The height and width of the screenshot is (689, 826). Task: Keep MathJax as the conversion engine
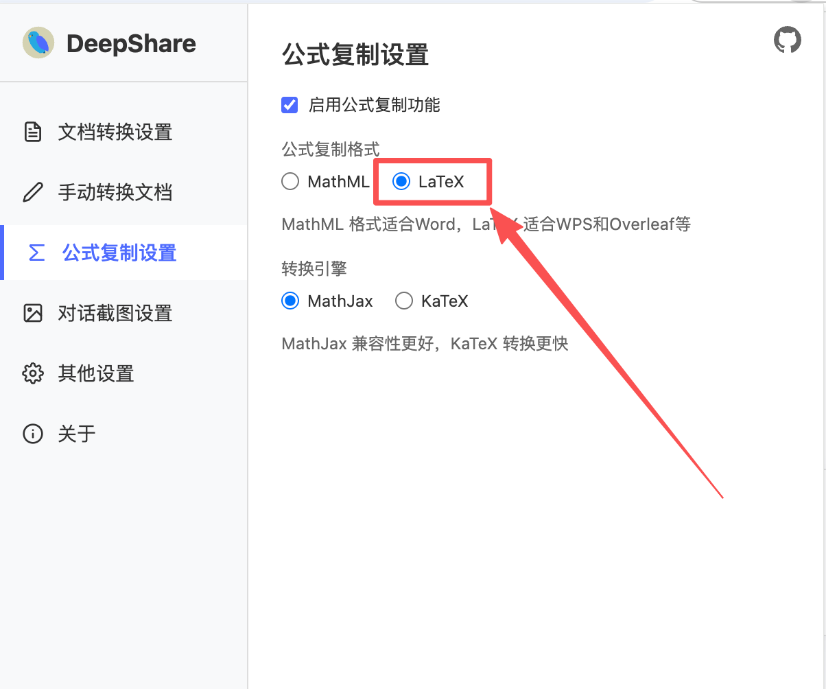(290, 301)
